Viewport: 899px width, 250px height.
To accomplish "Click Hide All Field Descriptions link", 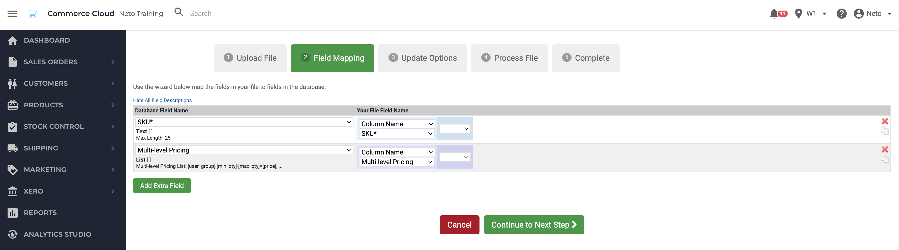I will point(162,100).
